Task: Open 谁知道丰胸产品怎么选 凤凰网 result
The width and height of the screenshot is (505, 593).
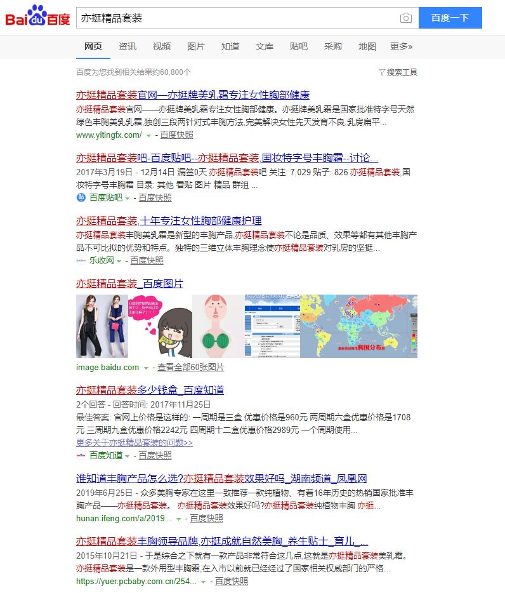Action: click(221, 479)
